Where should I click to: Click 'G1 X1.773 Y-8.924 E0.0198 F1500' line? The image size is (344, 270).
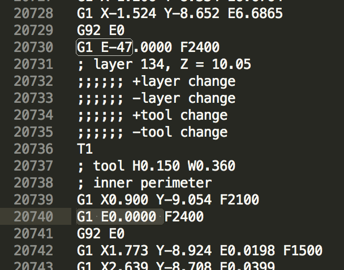200,250
